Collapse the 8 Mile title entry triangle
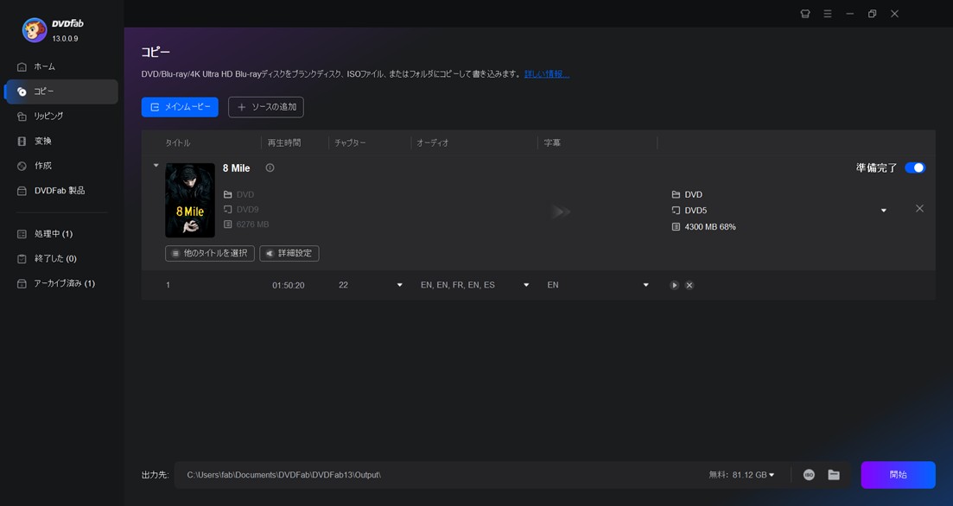Image resolution: width=953 pixels, height=506 pixels. click(156, 165)
